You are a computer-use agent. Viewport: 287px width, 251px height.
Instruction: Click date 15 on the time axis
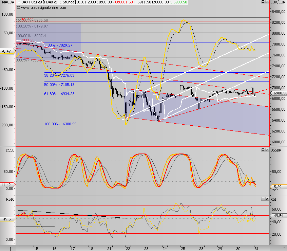[x=36, y=249]
